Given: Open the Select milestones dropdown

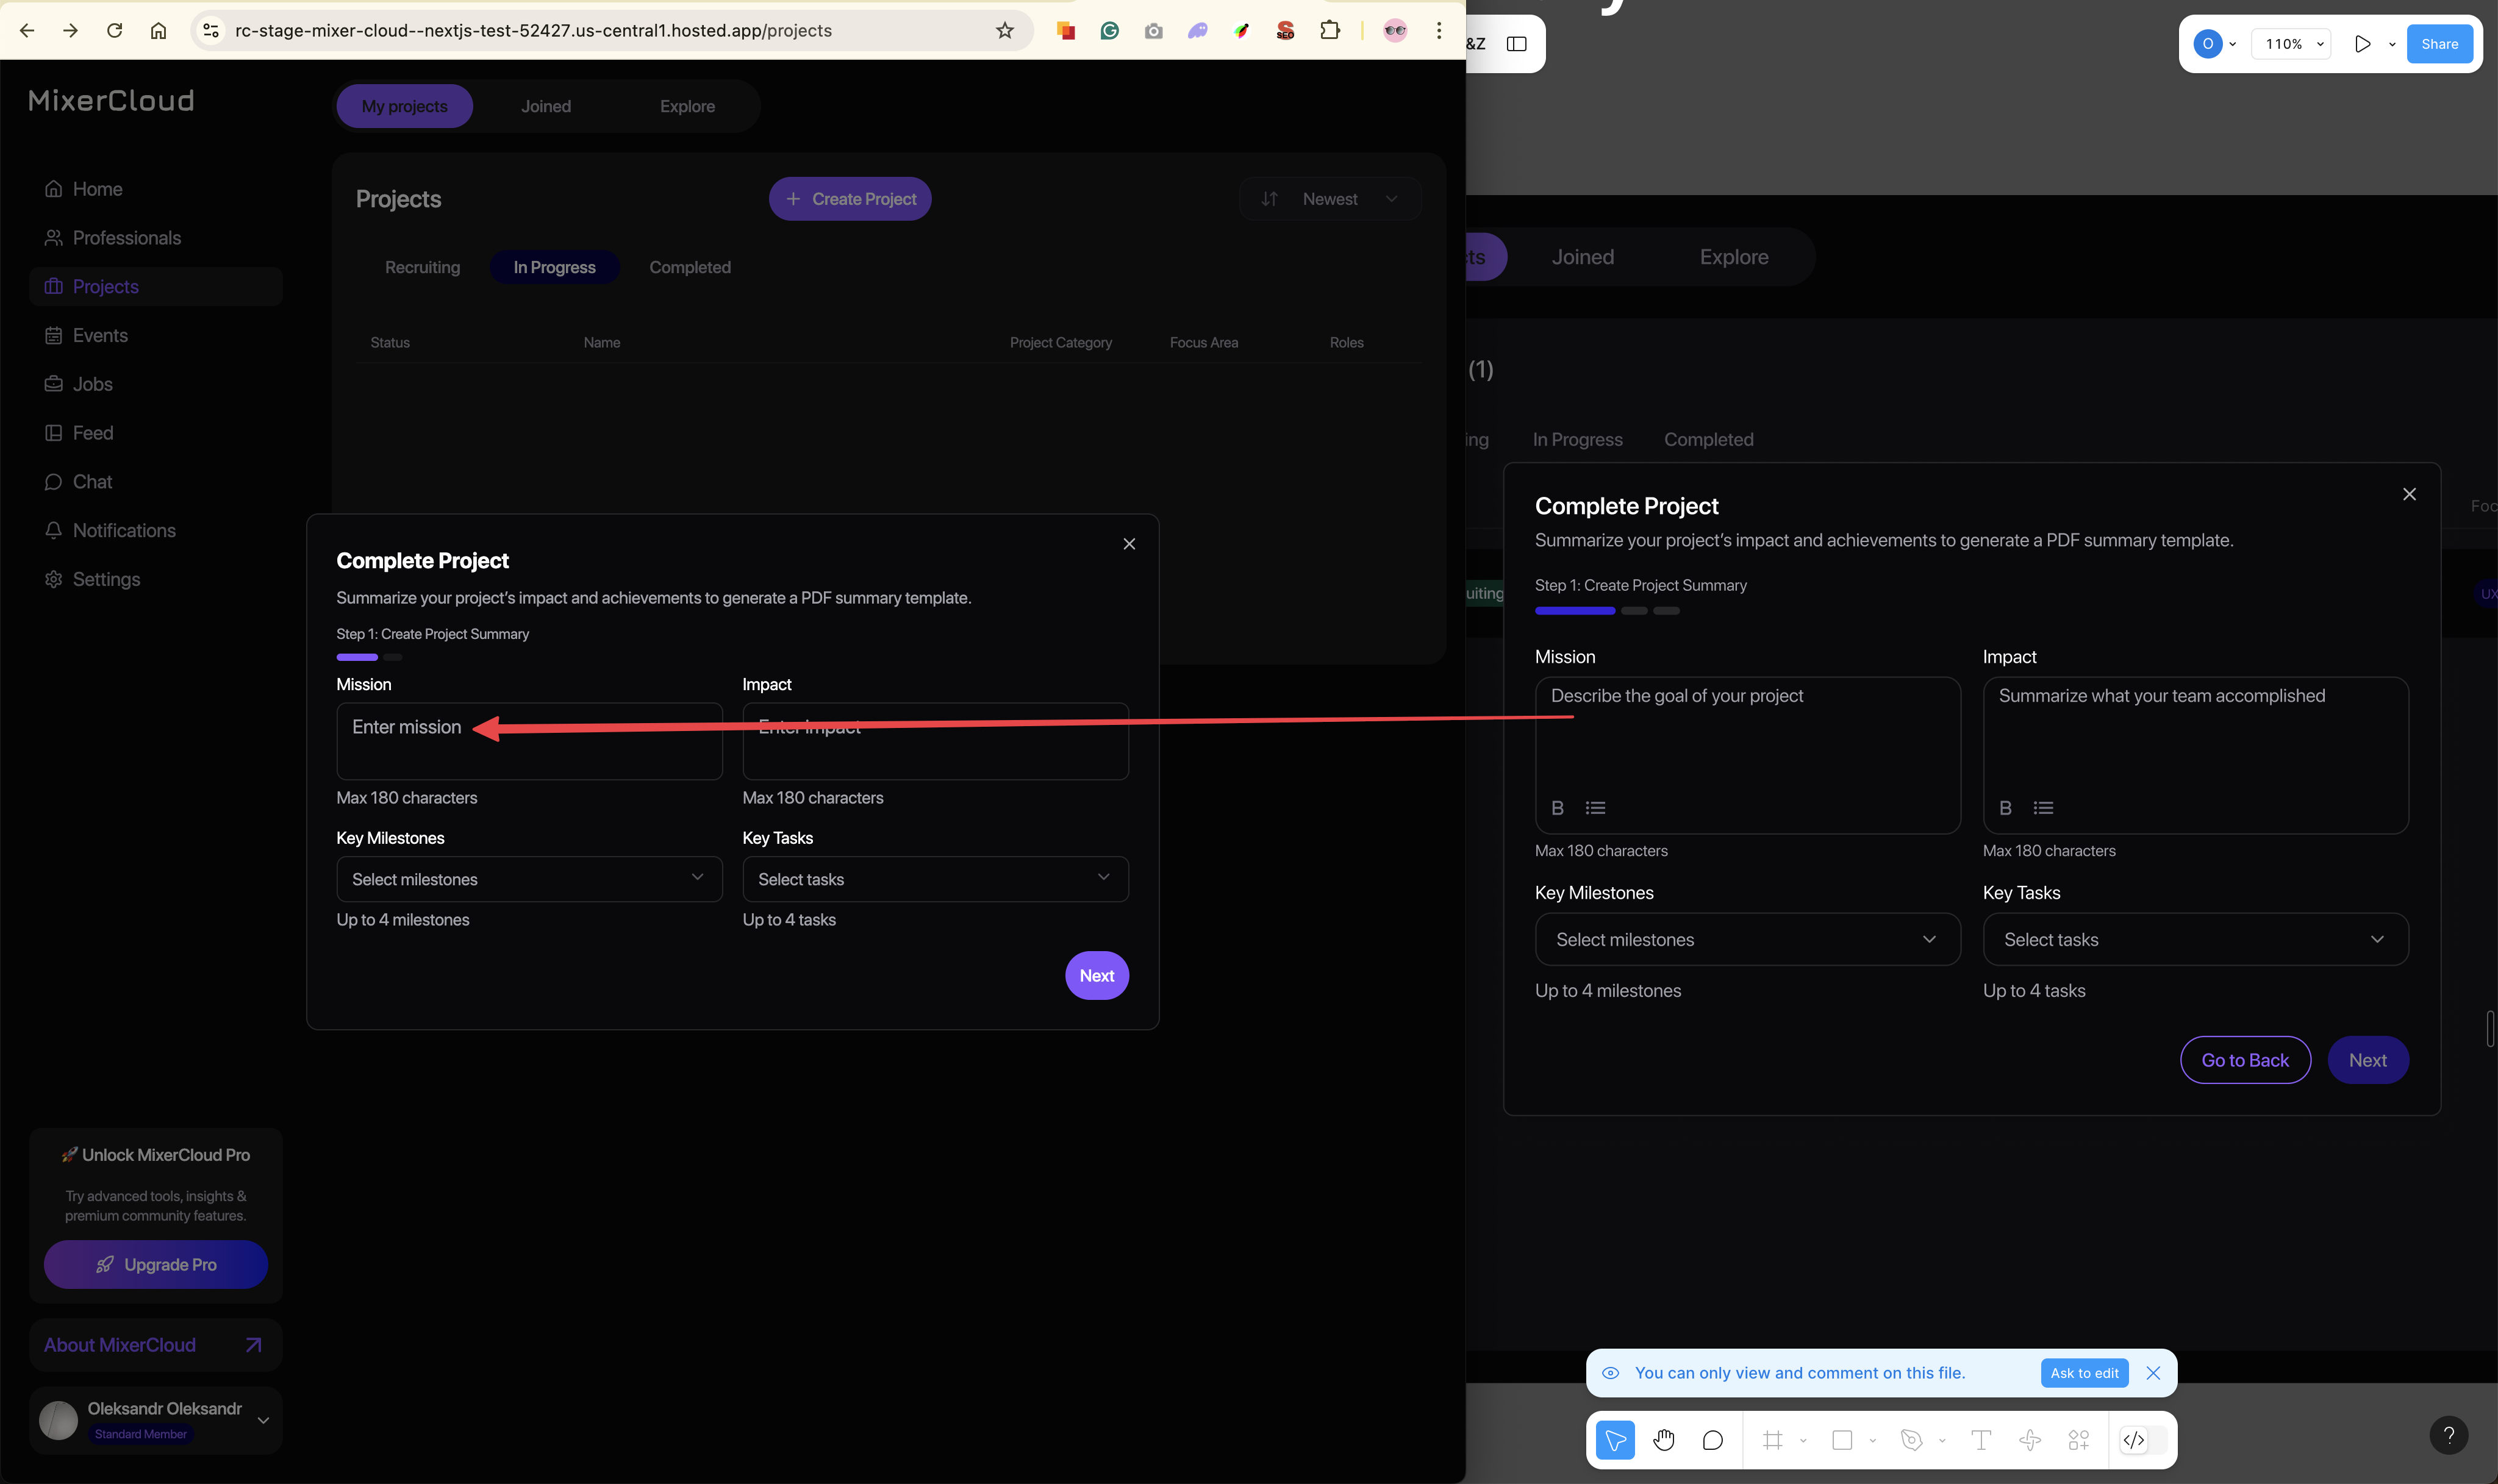Looking at the screenshot, I should click(529, 879).
